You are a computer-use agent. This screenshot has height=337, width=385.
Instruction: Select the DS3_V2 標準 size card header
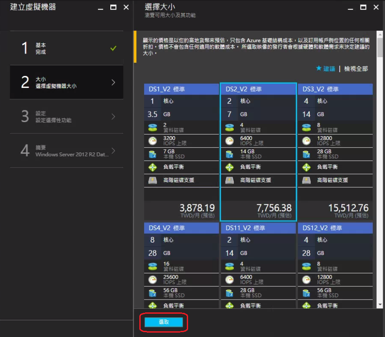click(x=335, y=89)
